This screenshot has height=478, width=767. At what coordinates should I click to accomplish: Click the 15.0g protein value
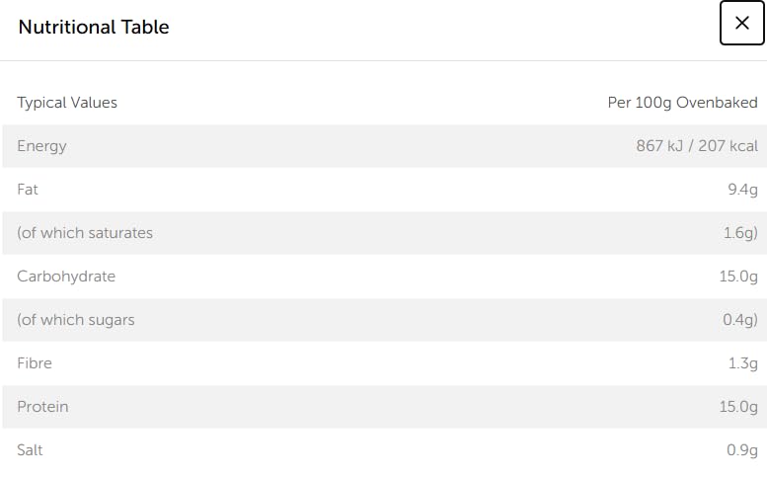738,407
